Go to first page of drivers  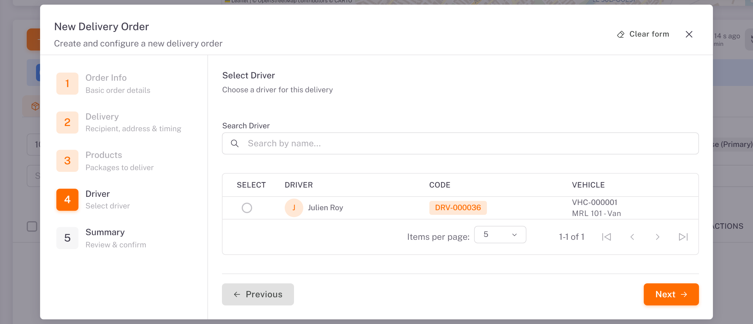[x=607, y=237]
